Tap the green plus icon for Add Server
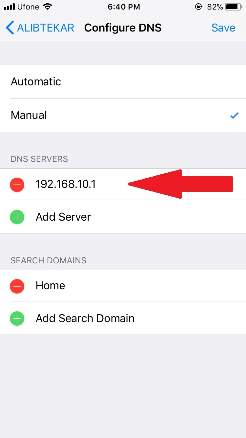Image resolution: width=246 pixels, height=438 pixels. point(17,217)
